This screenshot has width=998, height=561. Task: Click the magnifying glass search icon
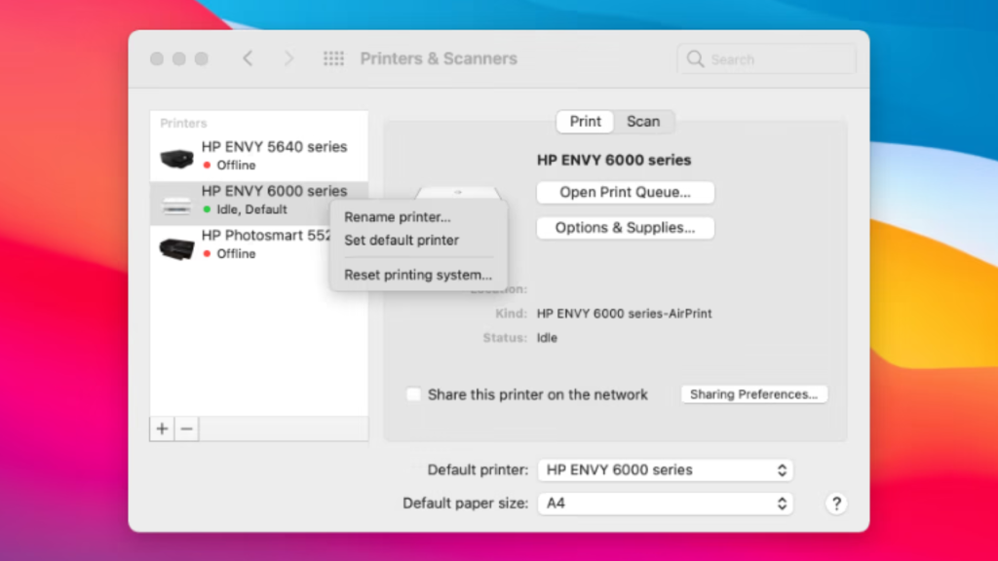coord(695,59)
